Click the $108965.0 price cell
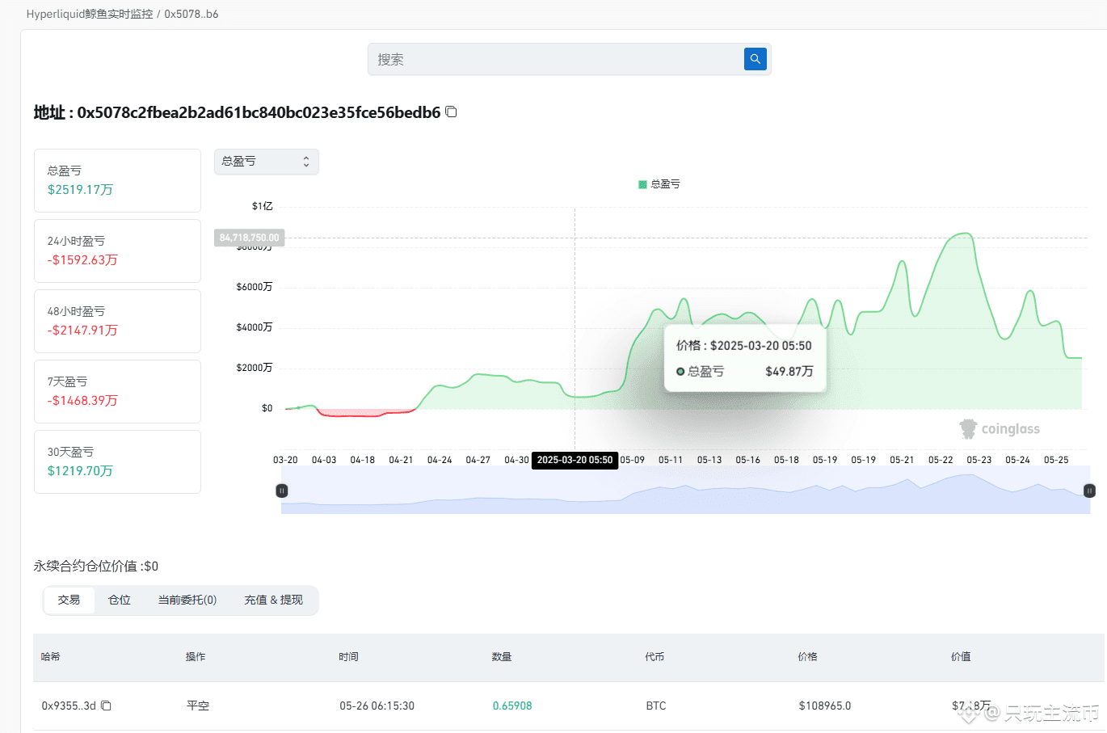 click(825, 706)
